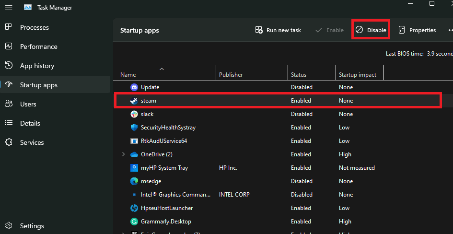Click the Processes sidebar icon
Viewport: 453px width, 234px height.
(9, 27)
